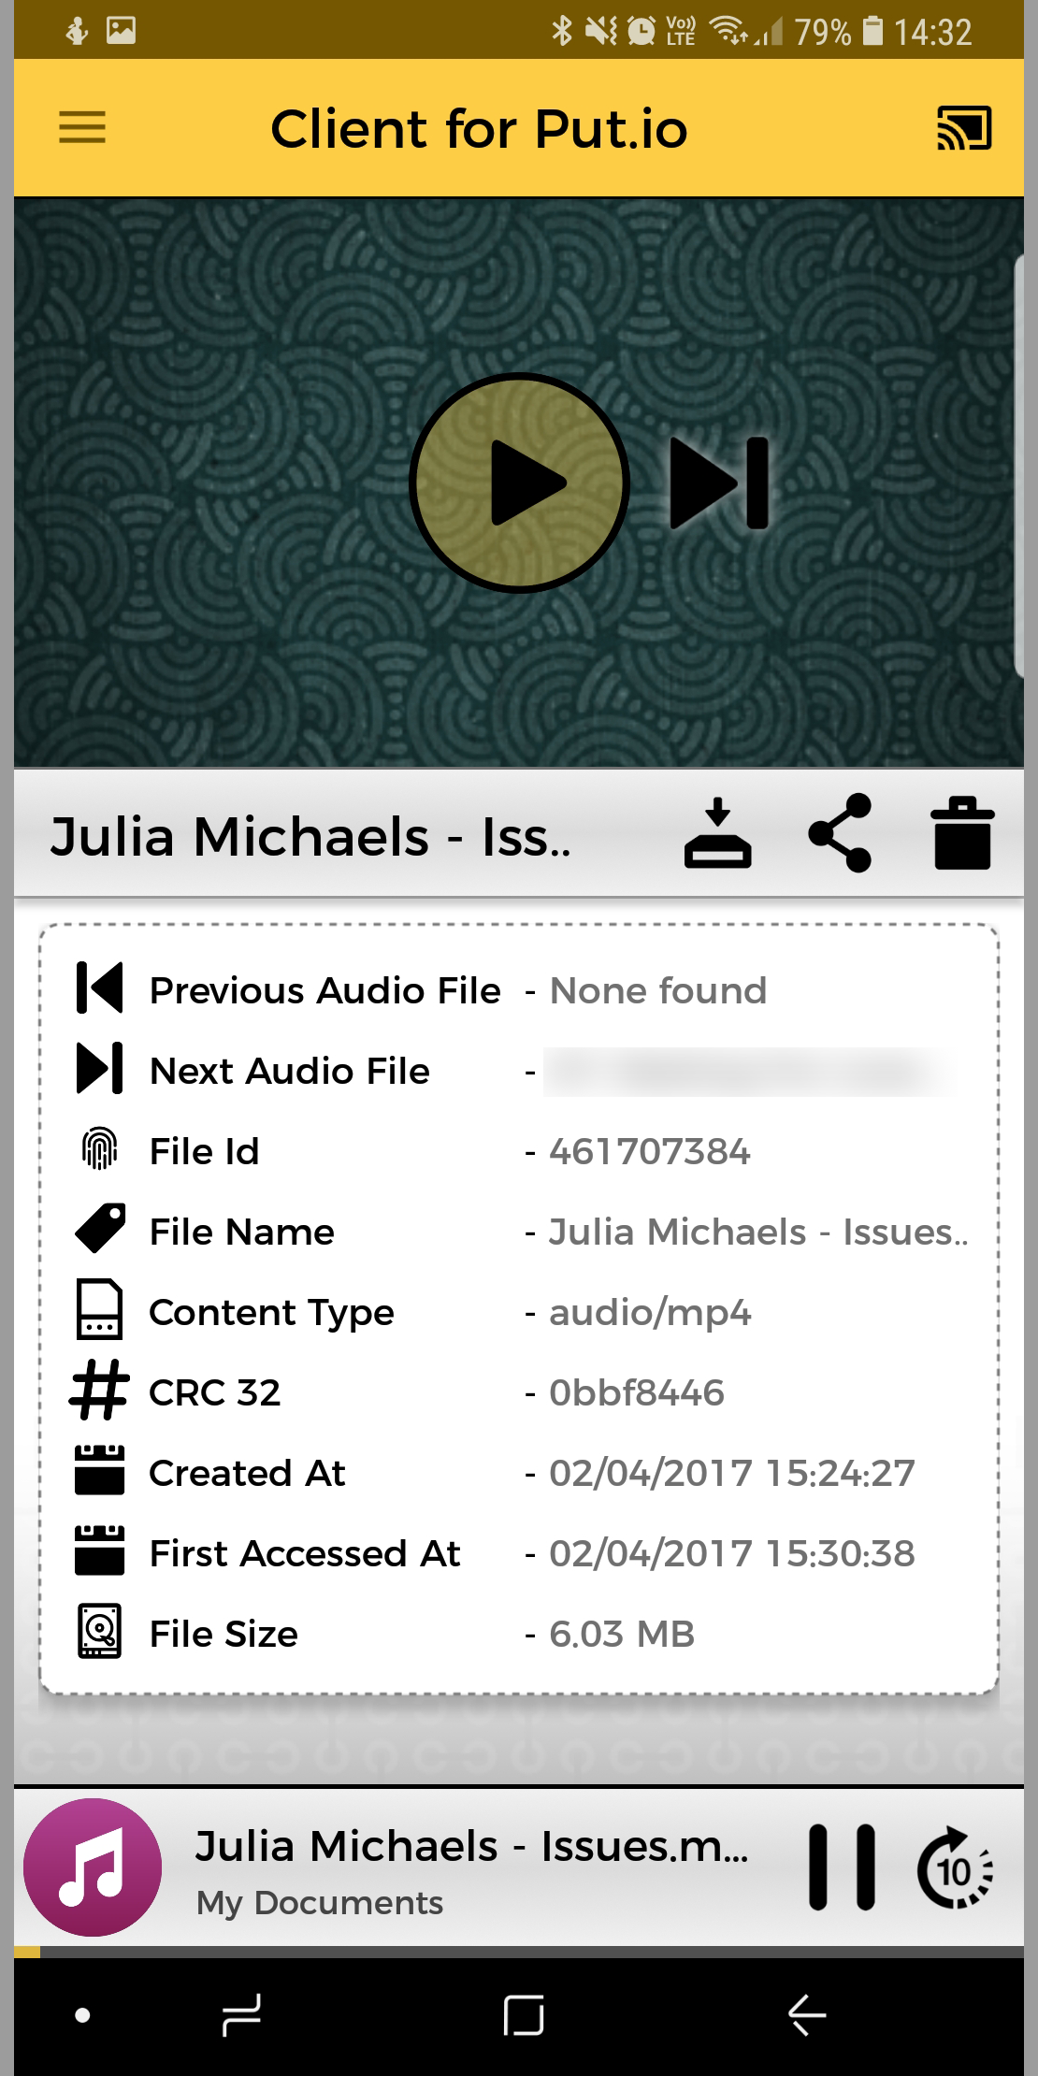This screenshot has height=2076, width=1038.
Task: Click the mini player progress bar
Action: coord(519,1952)
